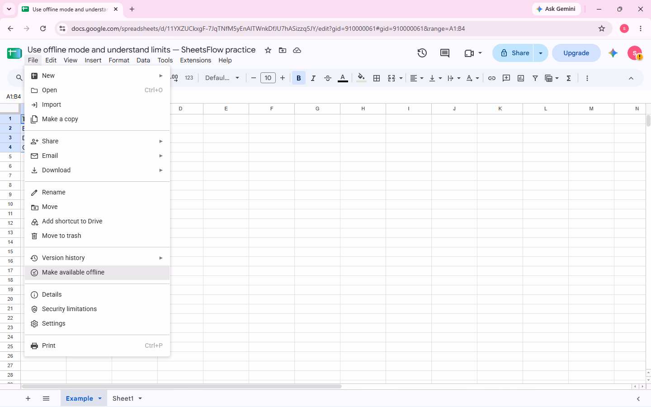Image resolution: width=651 pixels, height=407 pixels.
Task: Open the all sheets list icon
Action: point(46,398)
